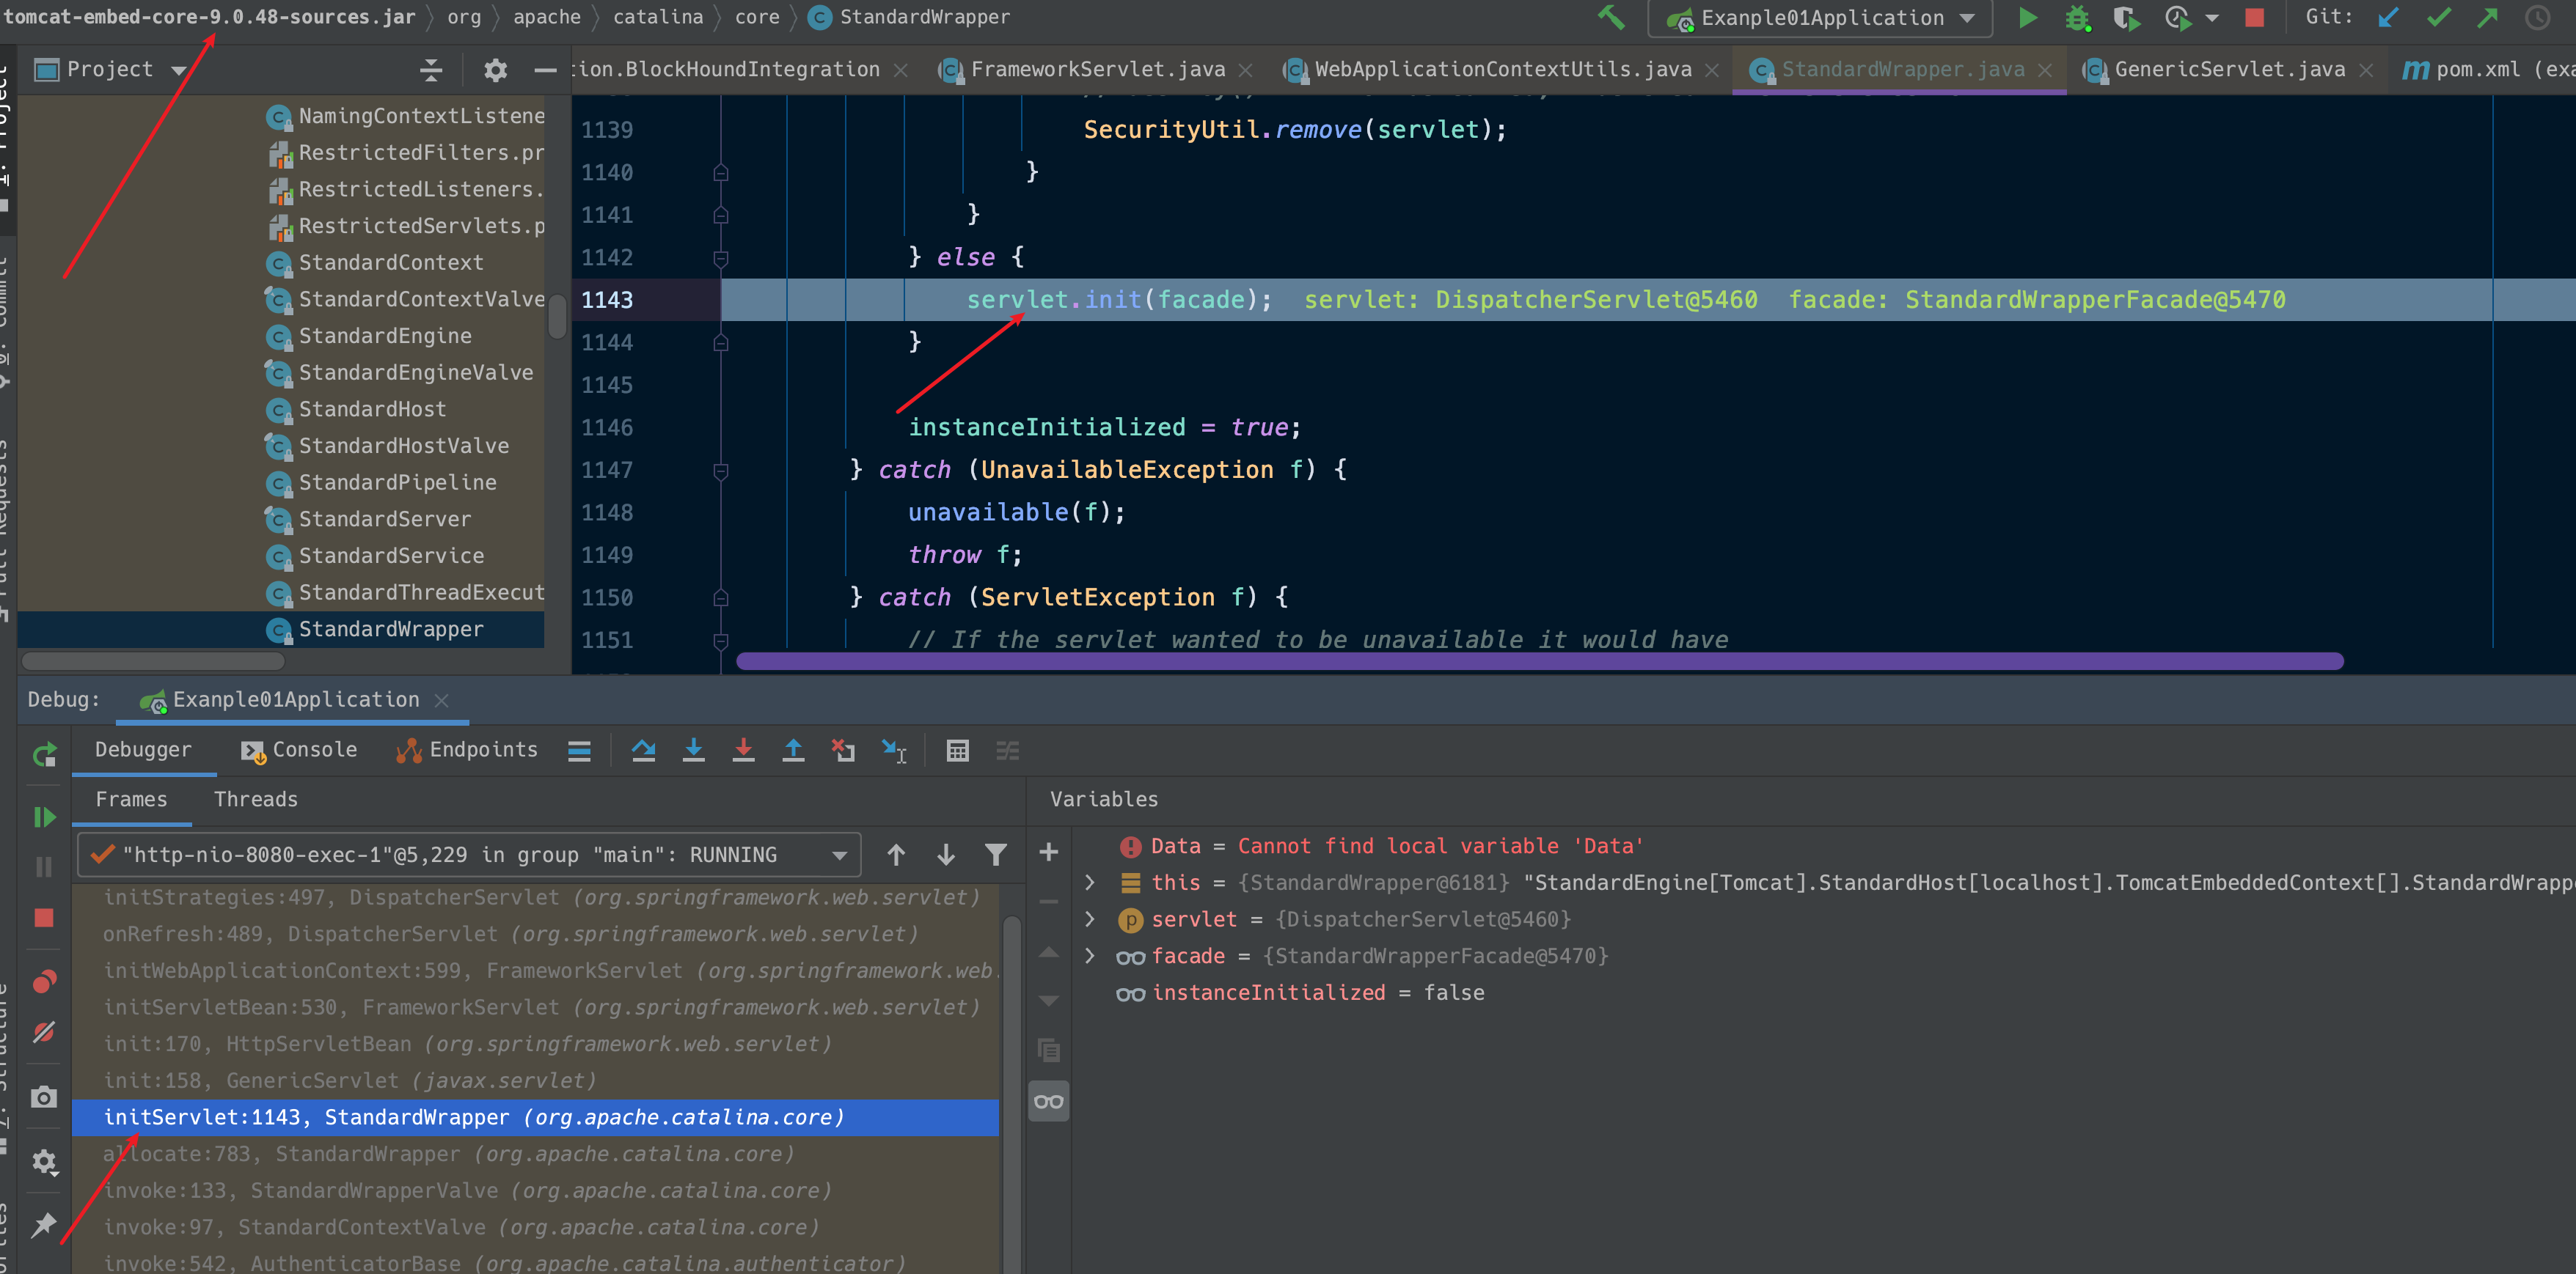Open the GenericServlet.java editor tab
This screenshot has height=1274, width=2576.
pyautogui.click(x=2229, y=69)
